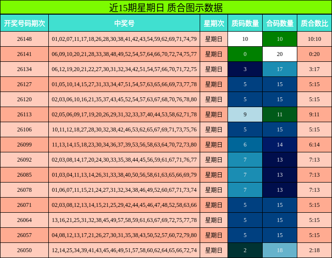This screenshot has height=258, width=332.
Task: Select draw number 26092
Action: click(24, 160)
